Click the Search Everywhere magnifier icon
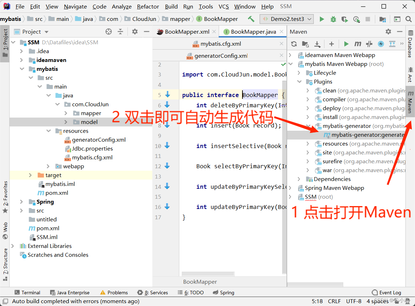Viewport: 415px width, 306px height. coord(408,19)
